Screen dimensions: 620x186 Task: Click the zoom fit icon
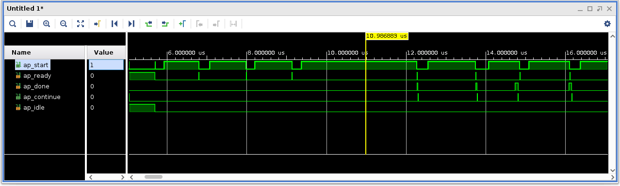pos(81,23)
